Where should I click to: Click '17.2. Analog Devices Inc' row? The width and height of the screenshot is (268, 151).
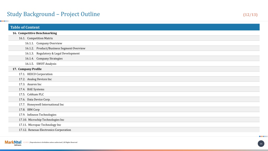(x=134, y=79)
